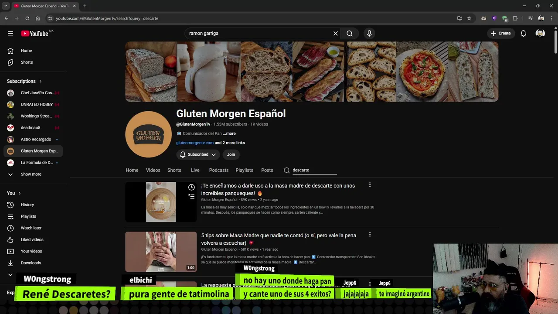Click the channel search magnifier icon
The image size is (558, 314).
(x=286, y=171)
